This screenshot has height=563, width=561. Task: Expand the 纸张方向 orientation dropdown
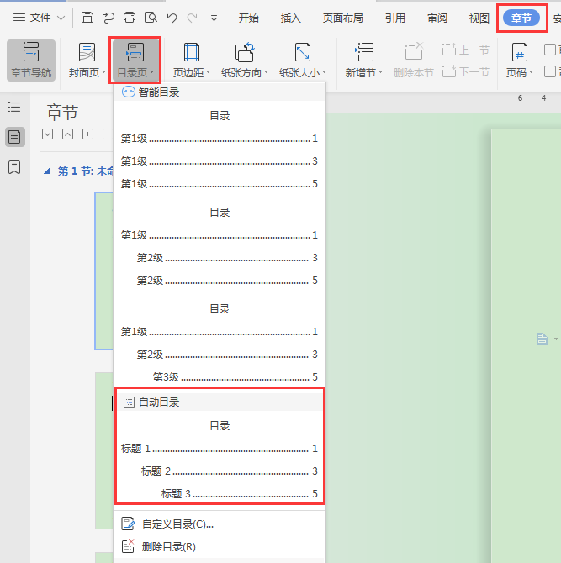coord(244,72)
